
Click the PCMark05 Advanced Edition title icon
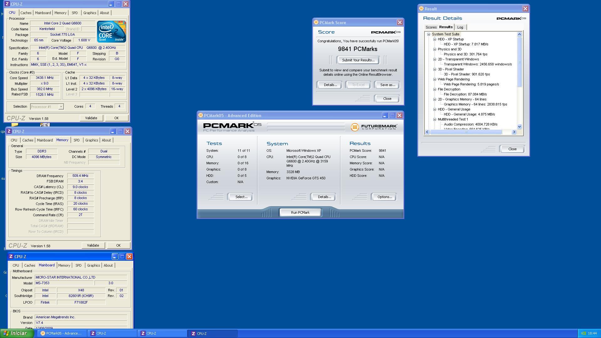point(201,115)
